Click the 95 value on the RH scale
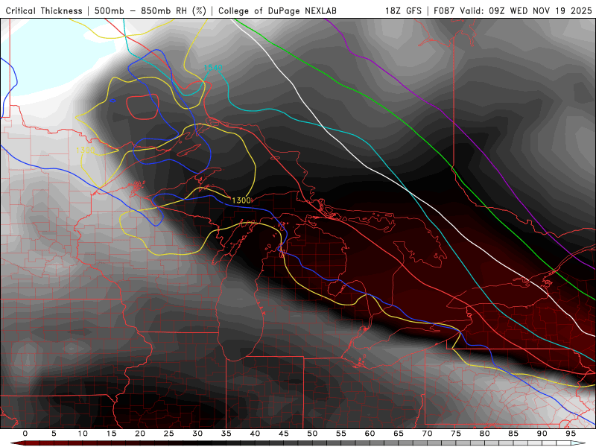This screenshot has height=447, width=596. pyautogui.click(x=571, y=434)
